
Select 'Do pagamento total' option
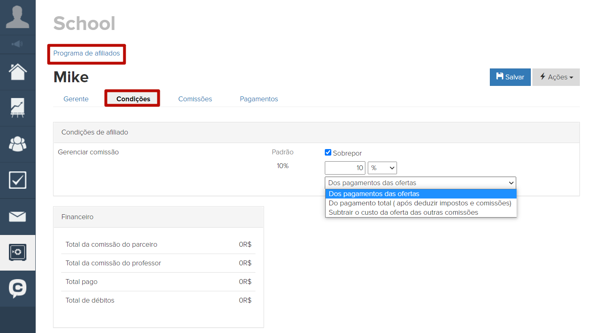tap(420, 203)
